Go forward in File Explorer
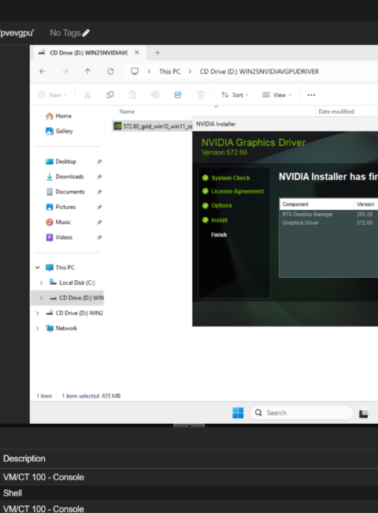378x513 pixels. point(65,71)
